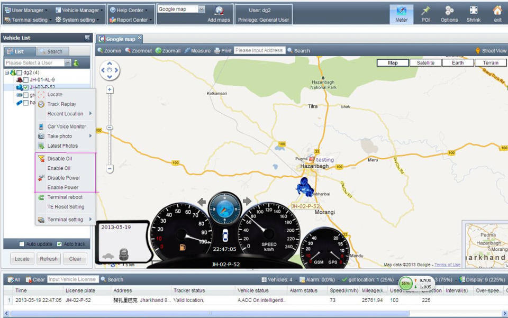Expand the Please Select a User combo box
508x318 pixels.
click(x=68, y=63)
